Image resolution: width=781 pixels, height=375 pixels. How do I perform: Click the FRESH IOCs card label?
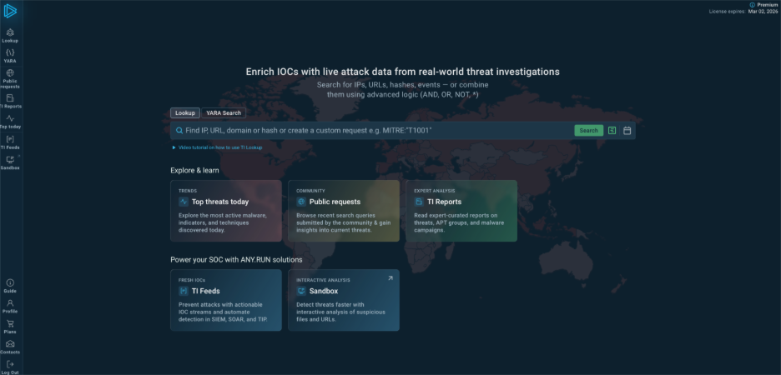pyautogui.click(x=192, y=280)
